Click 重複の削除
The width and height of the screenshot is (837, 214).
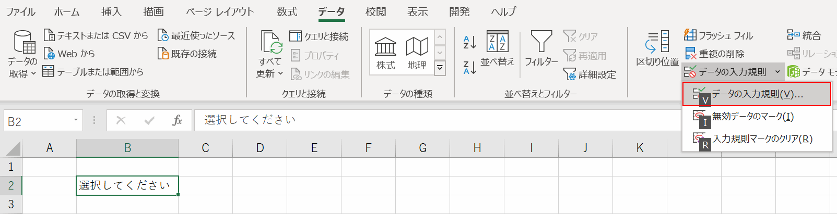point(715,54)
